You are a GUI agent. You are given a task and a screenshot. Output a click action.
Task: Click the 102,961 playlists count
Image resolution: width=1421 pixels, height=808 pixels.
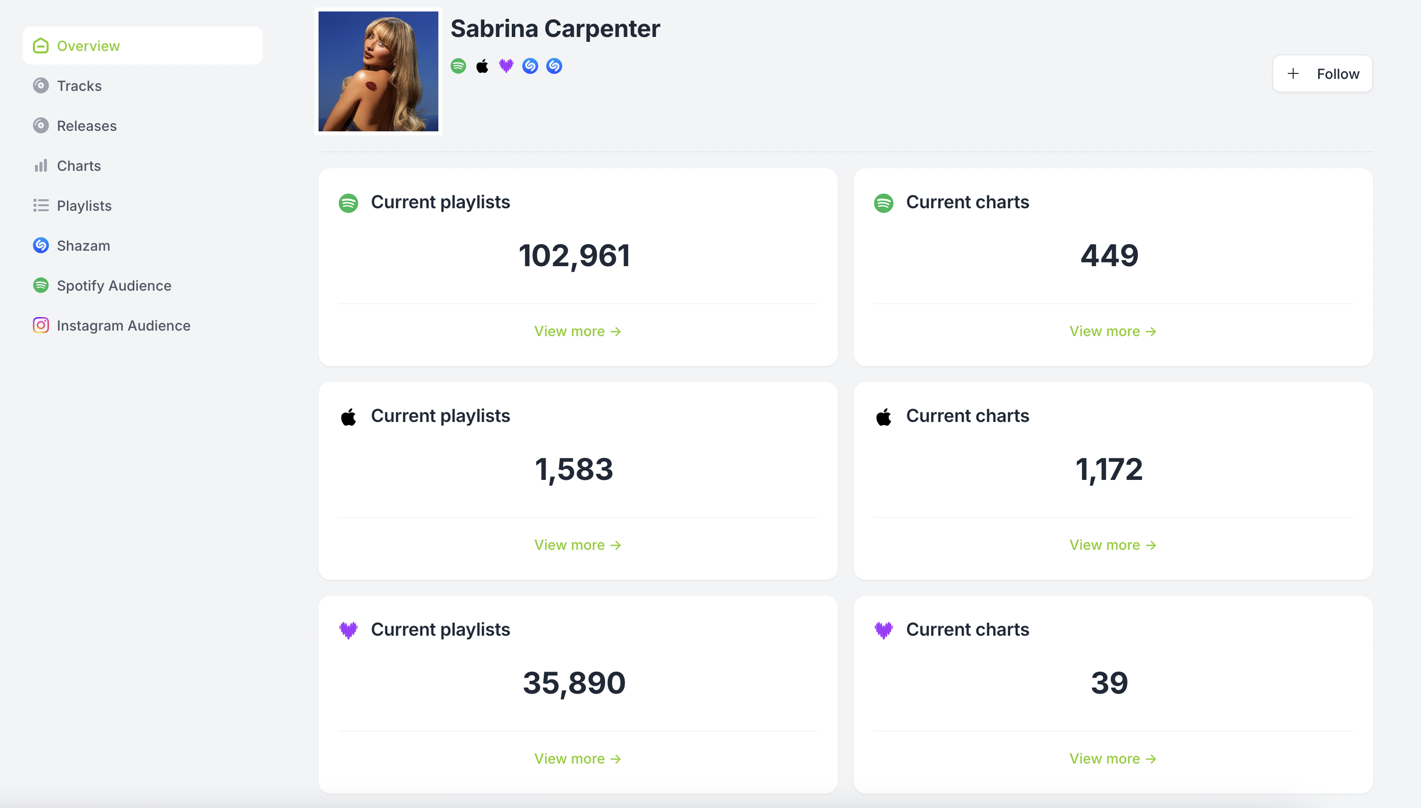pyautogui.click(x=574, y=256)
